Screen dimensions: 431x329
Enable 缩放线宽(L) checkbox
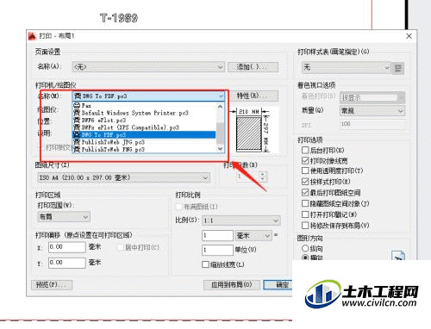coord(205,264)
